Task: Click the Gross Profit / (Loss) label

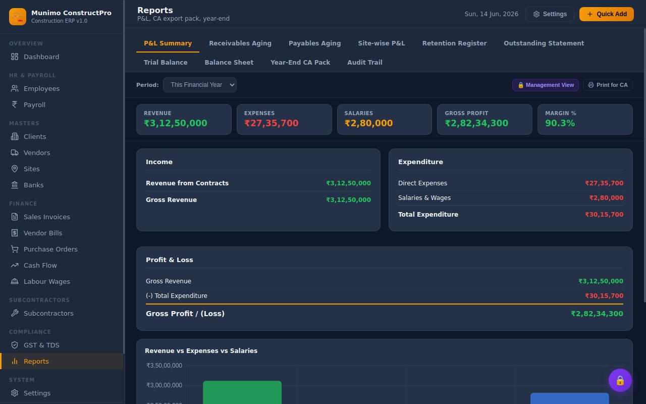Action: pos(185,314)
